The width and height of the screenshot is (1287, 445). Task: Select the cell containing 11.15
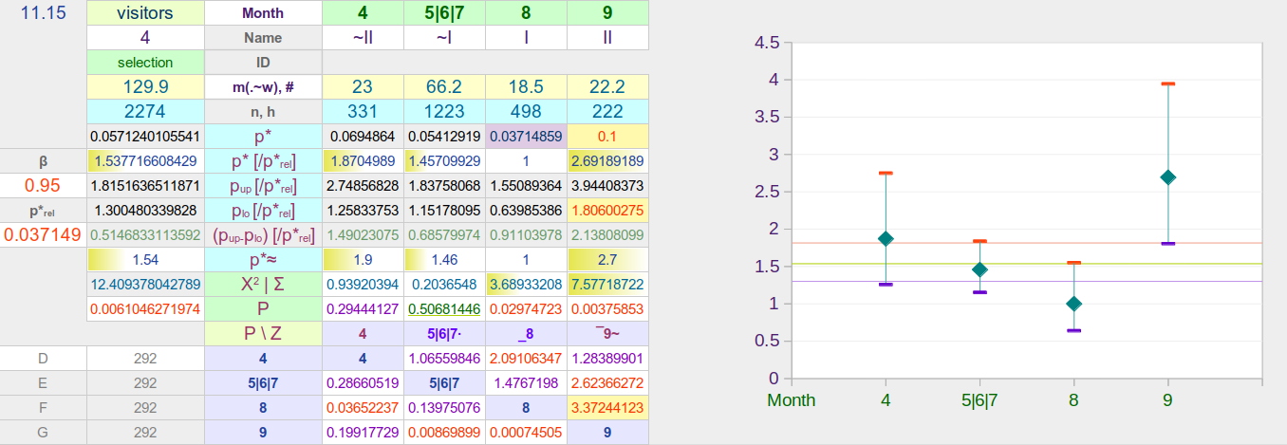point(43,13)
